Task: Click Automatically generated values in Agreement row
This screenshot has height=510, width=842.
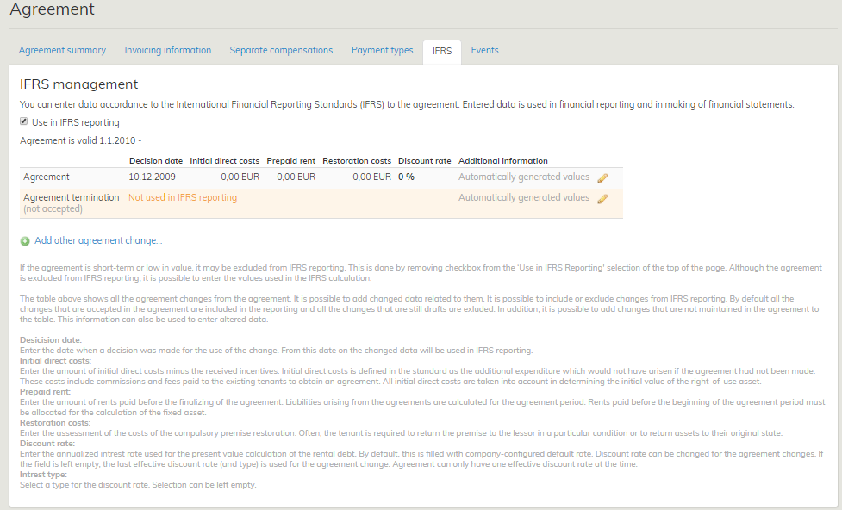Action: (524, 177)
